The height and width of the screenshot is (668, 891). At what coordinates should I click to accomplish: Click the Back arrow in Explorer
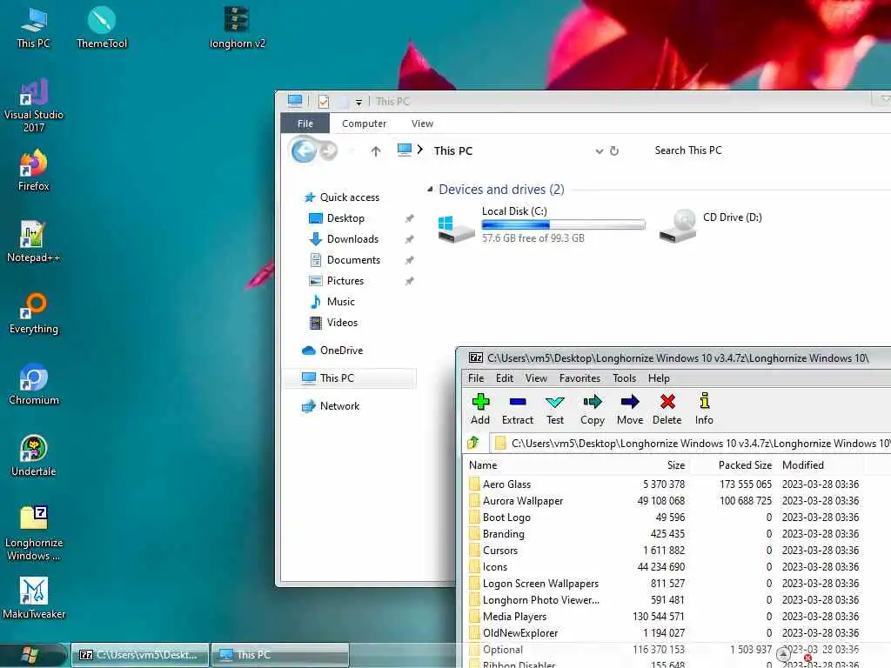tap(304, 150)
